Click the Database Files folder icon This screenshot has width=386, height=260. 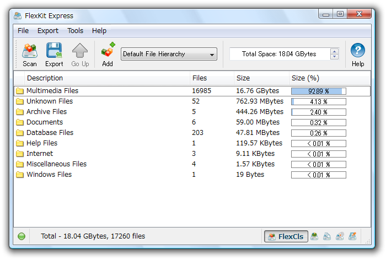pyautogui.click(x=20, y=133)
